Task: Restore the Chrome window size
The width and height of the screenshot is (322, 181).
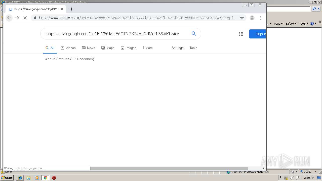Action: pos(251,5)
